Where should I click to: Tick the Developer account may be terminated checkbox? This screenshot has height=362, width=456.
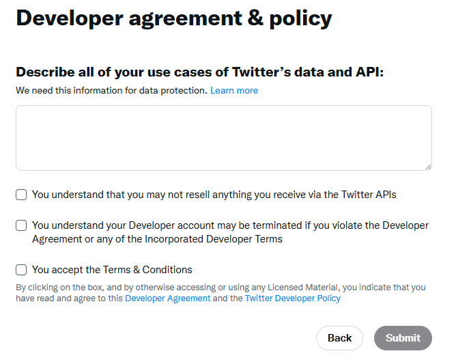coord(21,225)
